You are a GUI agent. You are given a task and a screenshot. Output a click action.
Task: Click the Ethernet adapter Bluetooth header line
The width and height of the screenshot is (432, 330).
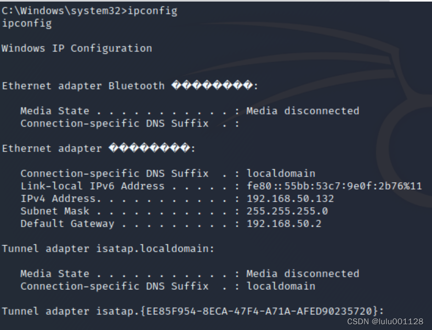tap(130, 86)
